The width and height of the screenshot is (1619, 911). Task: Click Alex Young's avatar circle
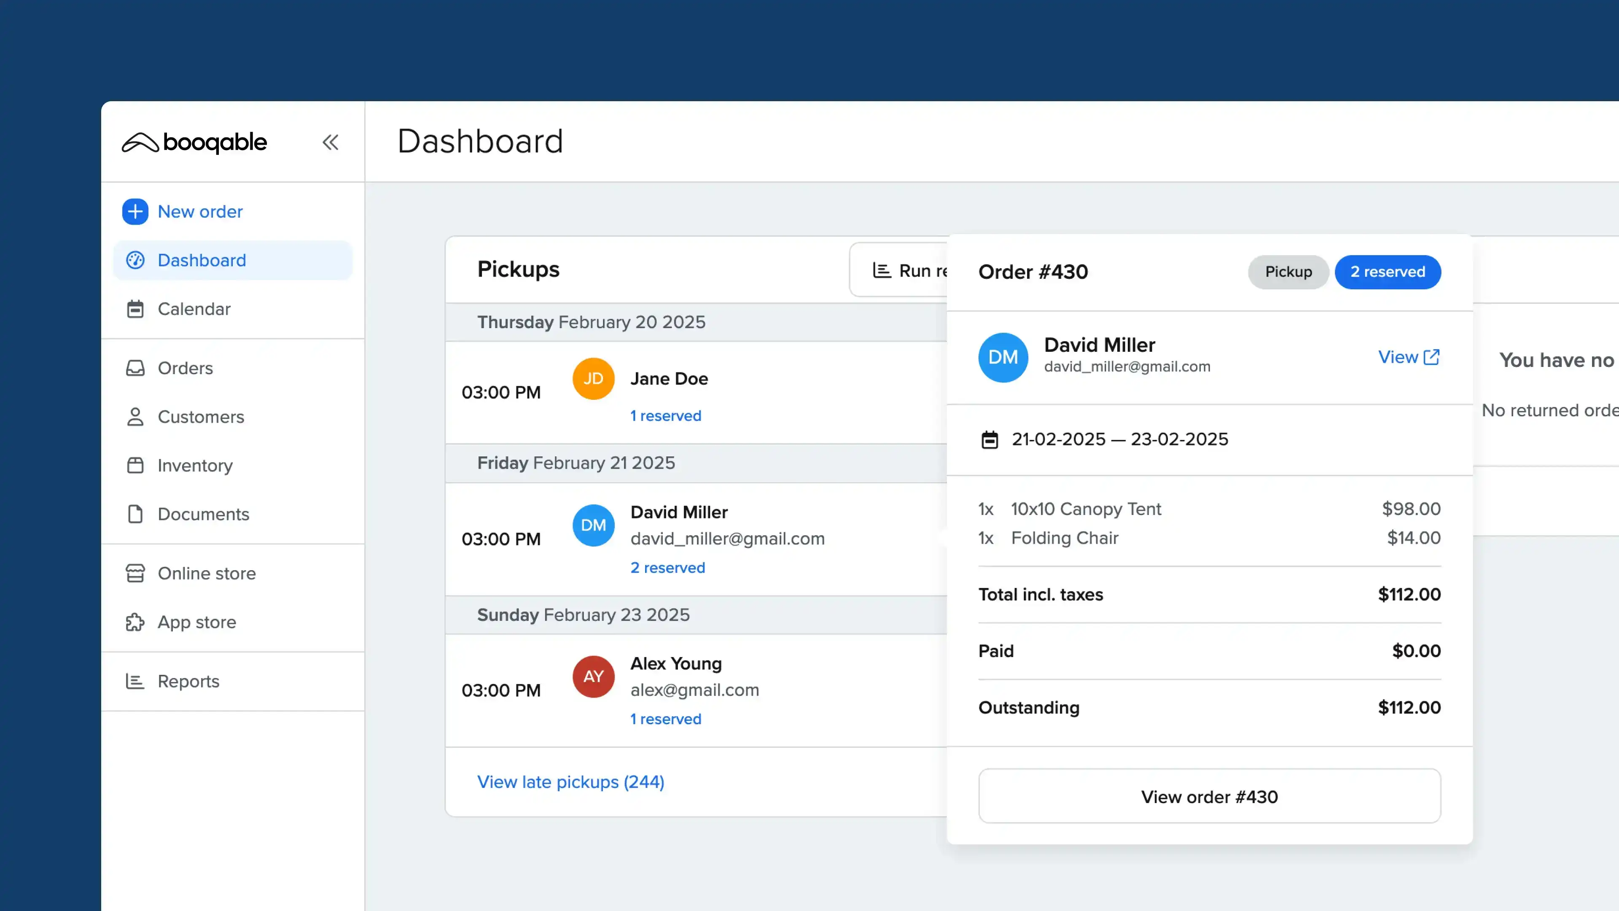coord(593,677)
